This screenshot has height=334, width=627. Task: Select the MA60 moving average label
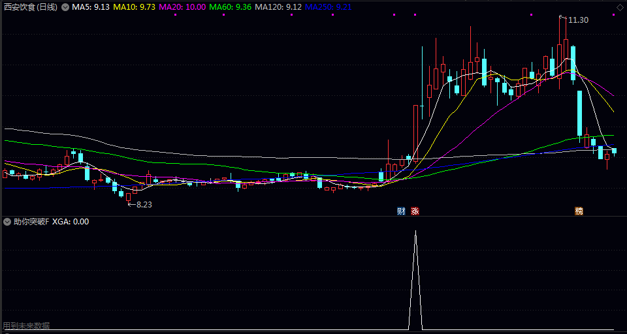pos(231,7)
